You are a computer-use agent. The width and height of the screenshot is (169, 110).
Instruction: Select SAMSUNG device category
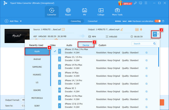pos(37,67)
